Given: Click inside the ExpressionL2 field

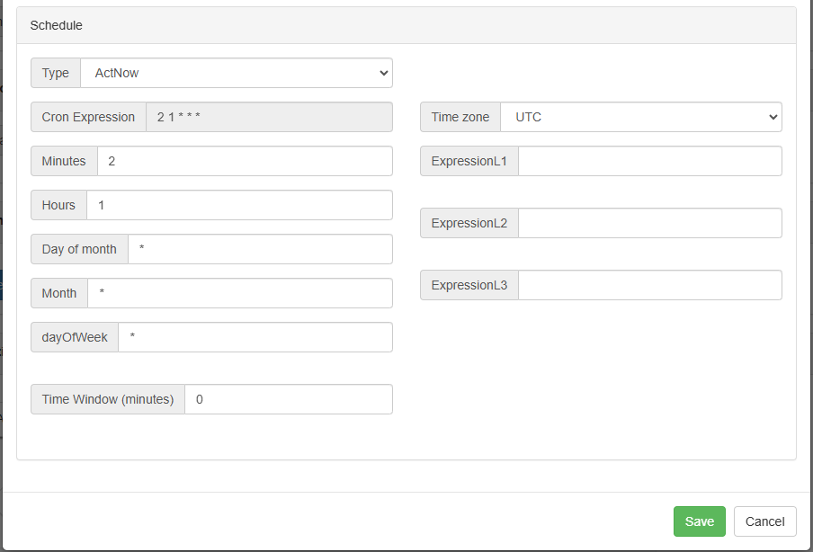Looking at the screenshot, I should point(649,223).
